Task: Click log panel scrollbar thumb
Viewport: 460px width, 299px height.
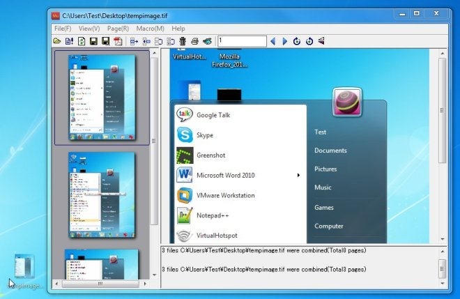Action: [443, 269]
